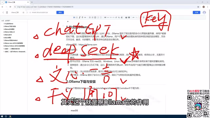Toggle bold formatting in the editor toolbar
Screen dimensions: 210x118
click(x=77, y=17)
